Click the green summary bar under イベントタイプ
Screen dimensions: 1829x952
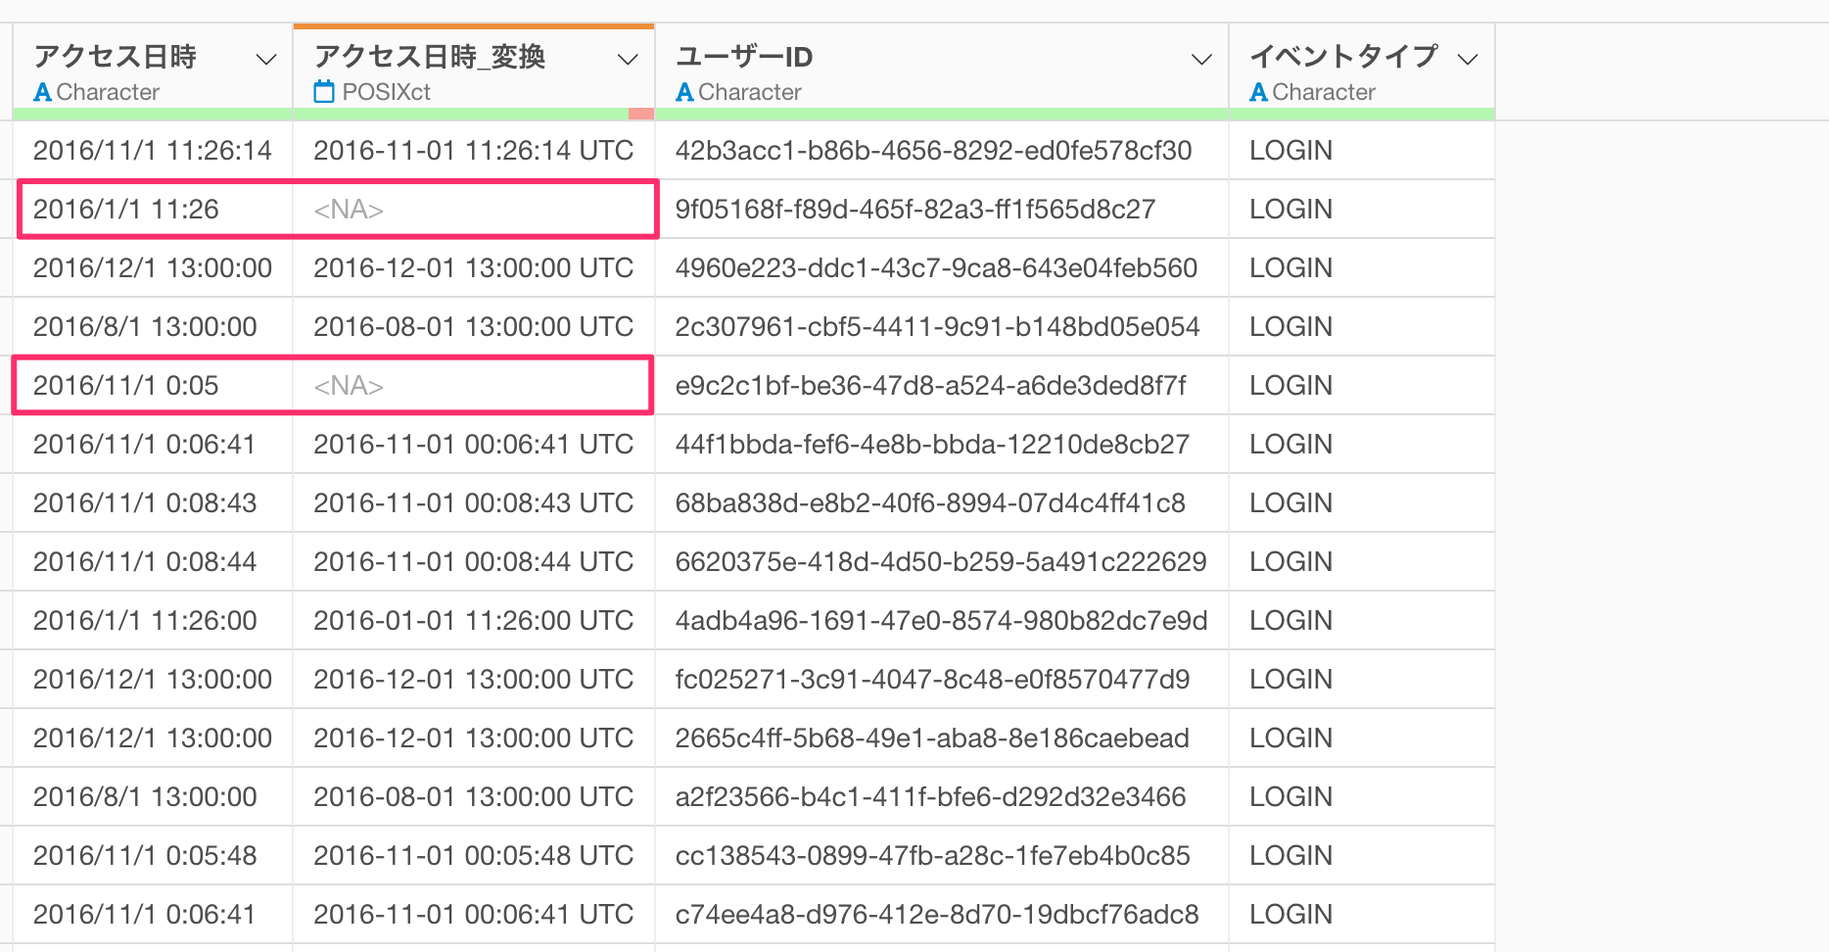pos(1362,114)
